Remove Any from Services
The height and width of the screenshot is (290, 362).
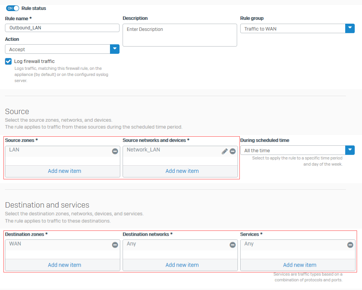click(x=350, y=245)
